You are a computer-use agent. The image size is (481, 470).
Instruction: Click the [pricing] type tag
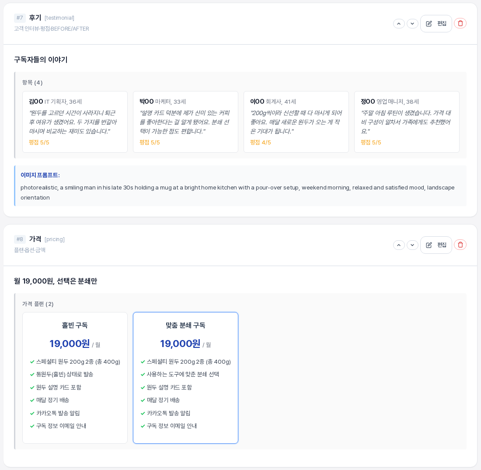coord(55,239)
